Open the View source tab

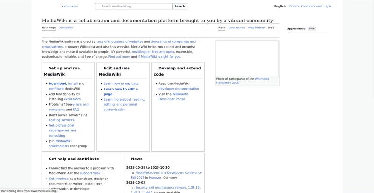tap(237, 28)
